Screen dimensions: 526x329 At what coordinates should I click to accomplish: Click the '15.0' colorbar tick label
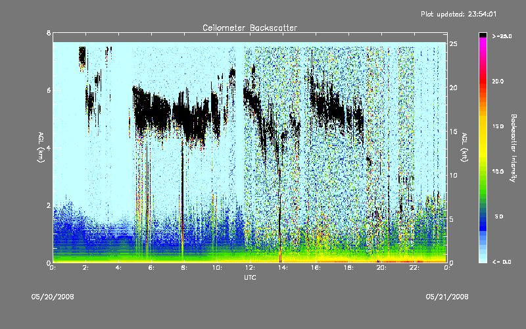pyautogui.click(x=498, y=126)
